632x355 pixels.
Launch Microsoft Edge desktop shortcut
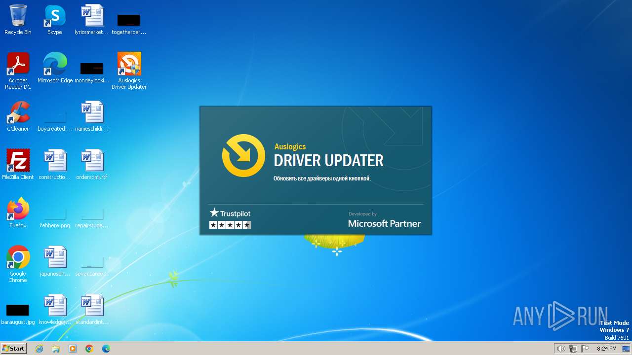tap(55, 68)
